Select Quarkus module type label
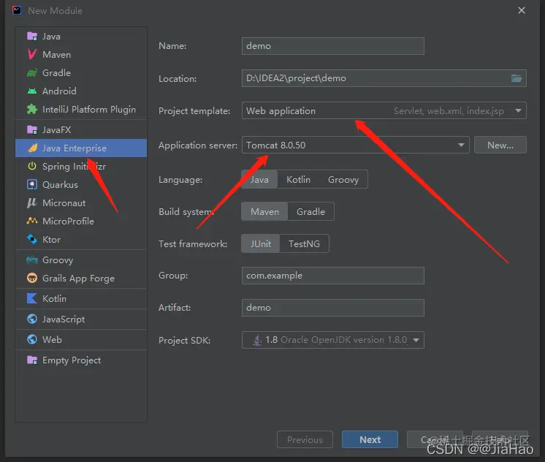Image resolution: width=545 pixels, height=462 pixels. pyautogui.click(x=60, y=185)
